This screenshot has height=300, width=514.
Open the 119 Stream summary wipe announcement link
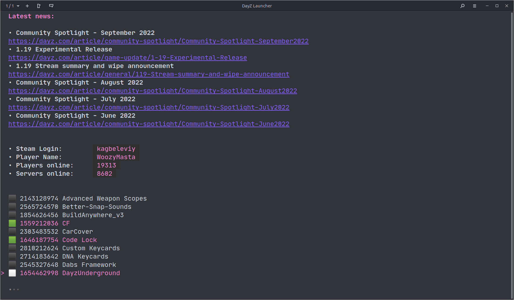point(149,74)
